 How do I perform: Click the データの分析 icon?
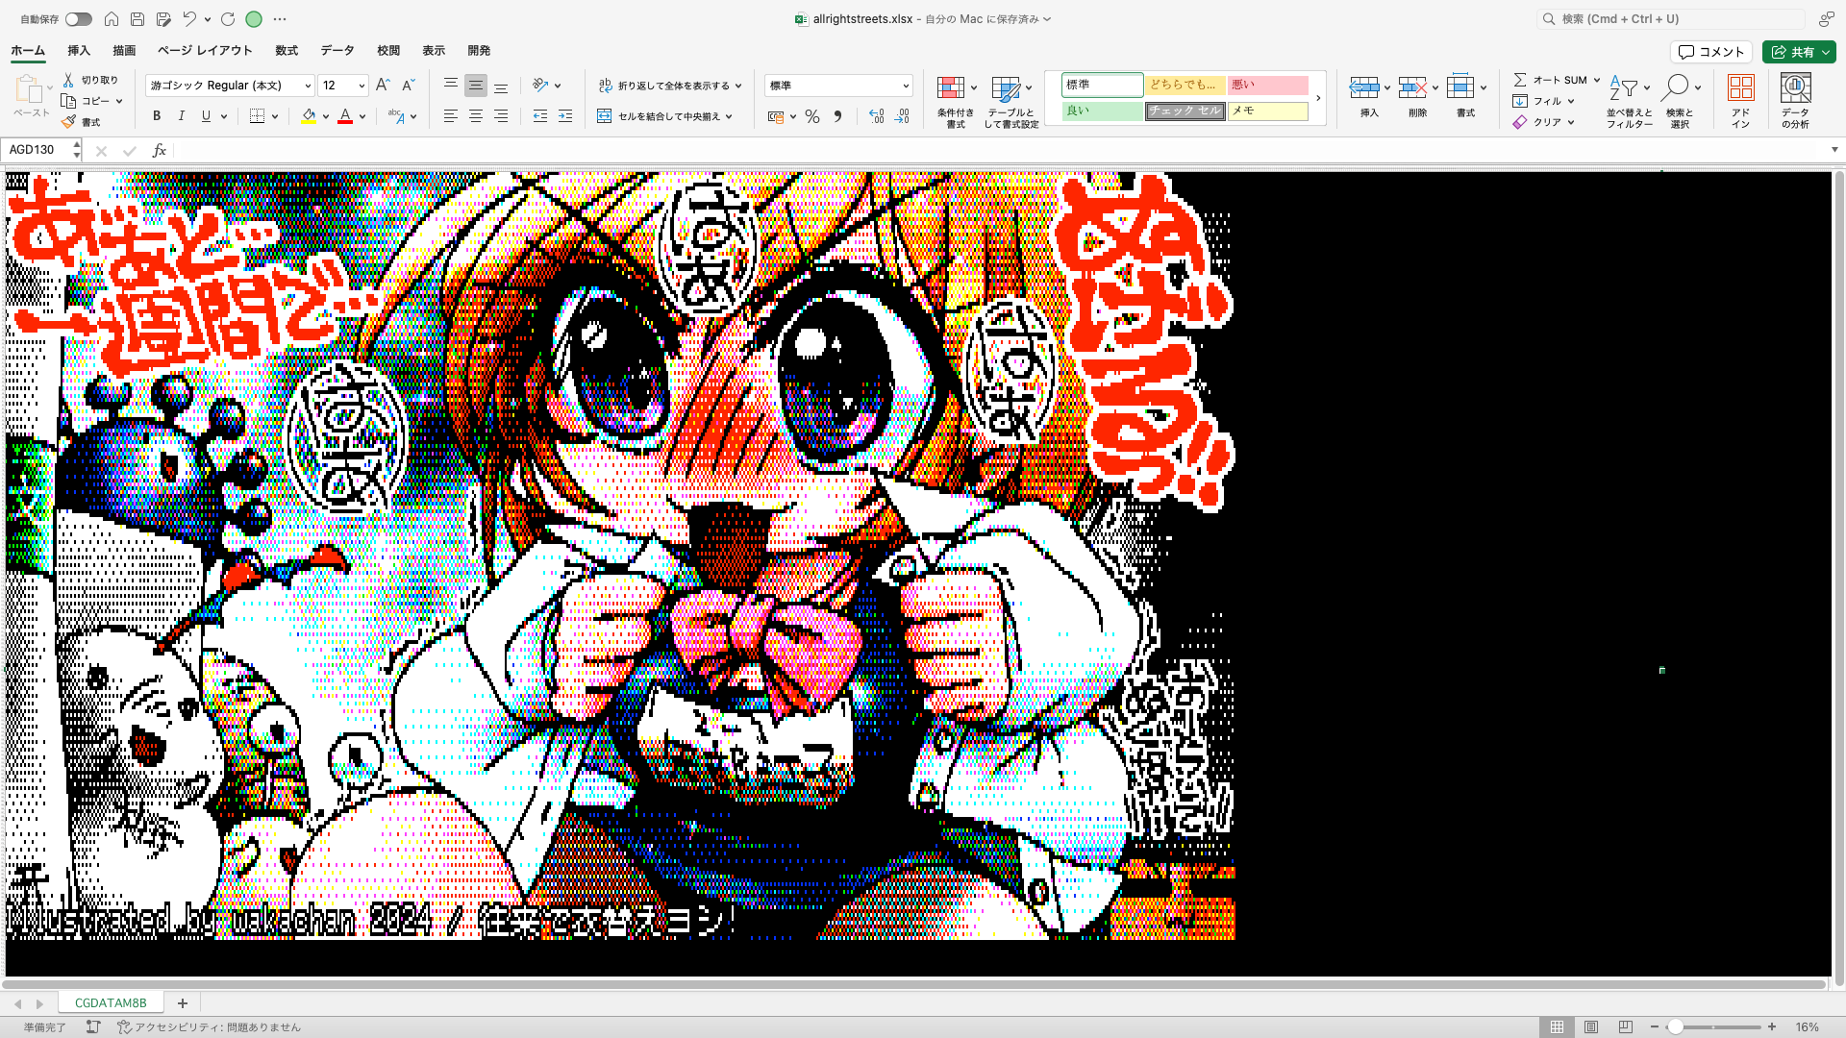(x=1795, y=88)
